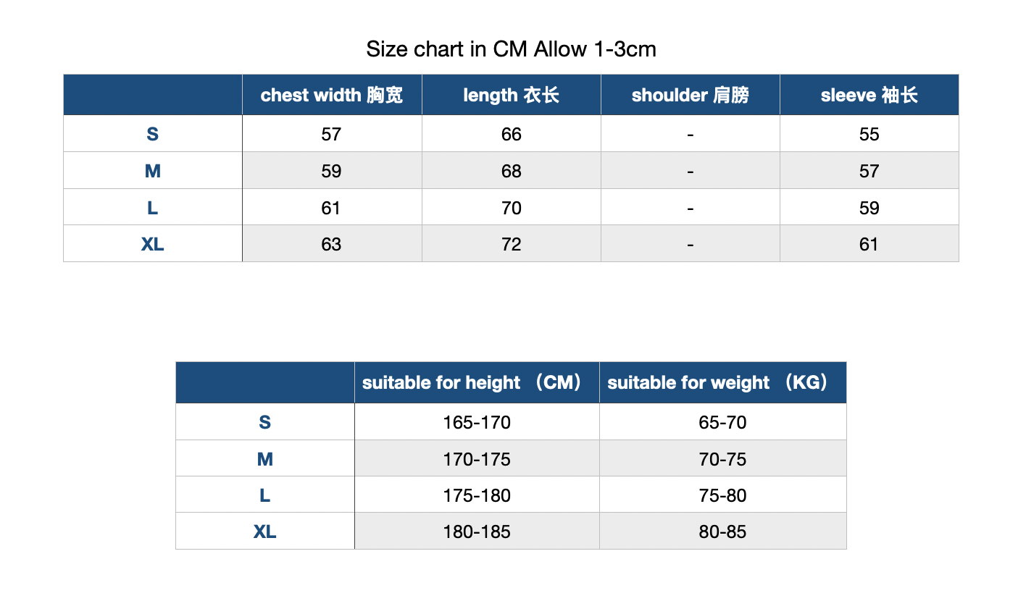The image size is (1026, 601).
Task: Click the XL row label in top table
Action: coord(153,244)
